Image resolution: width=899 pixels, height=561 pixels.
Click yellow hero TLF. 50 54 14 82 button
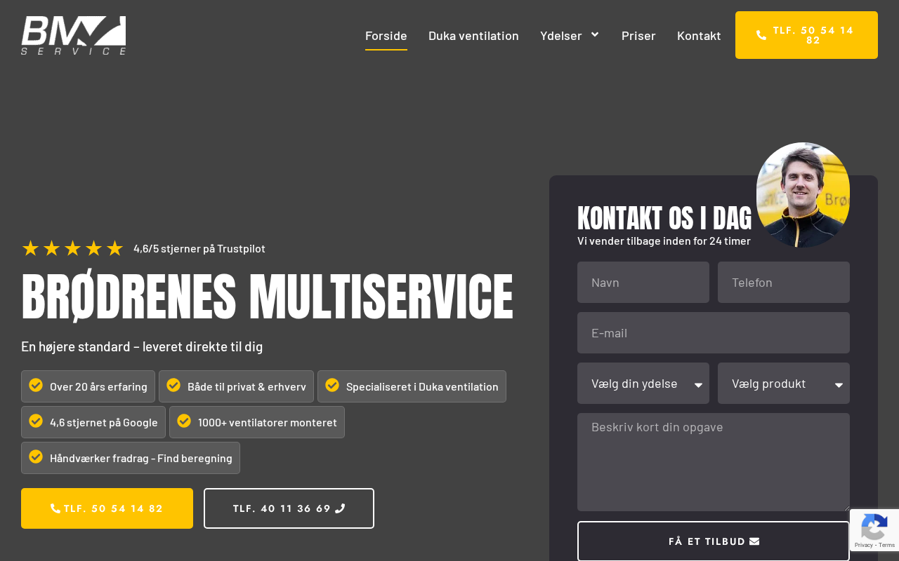[107, 508]
